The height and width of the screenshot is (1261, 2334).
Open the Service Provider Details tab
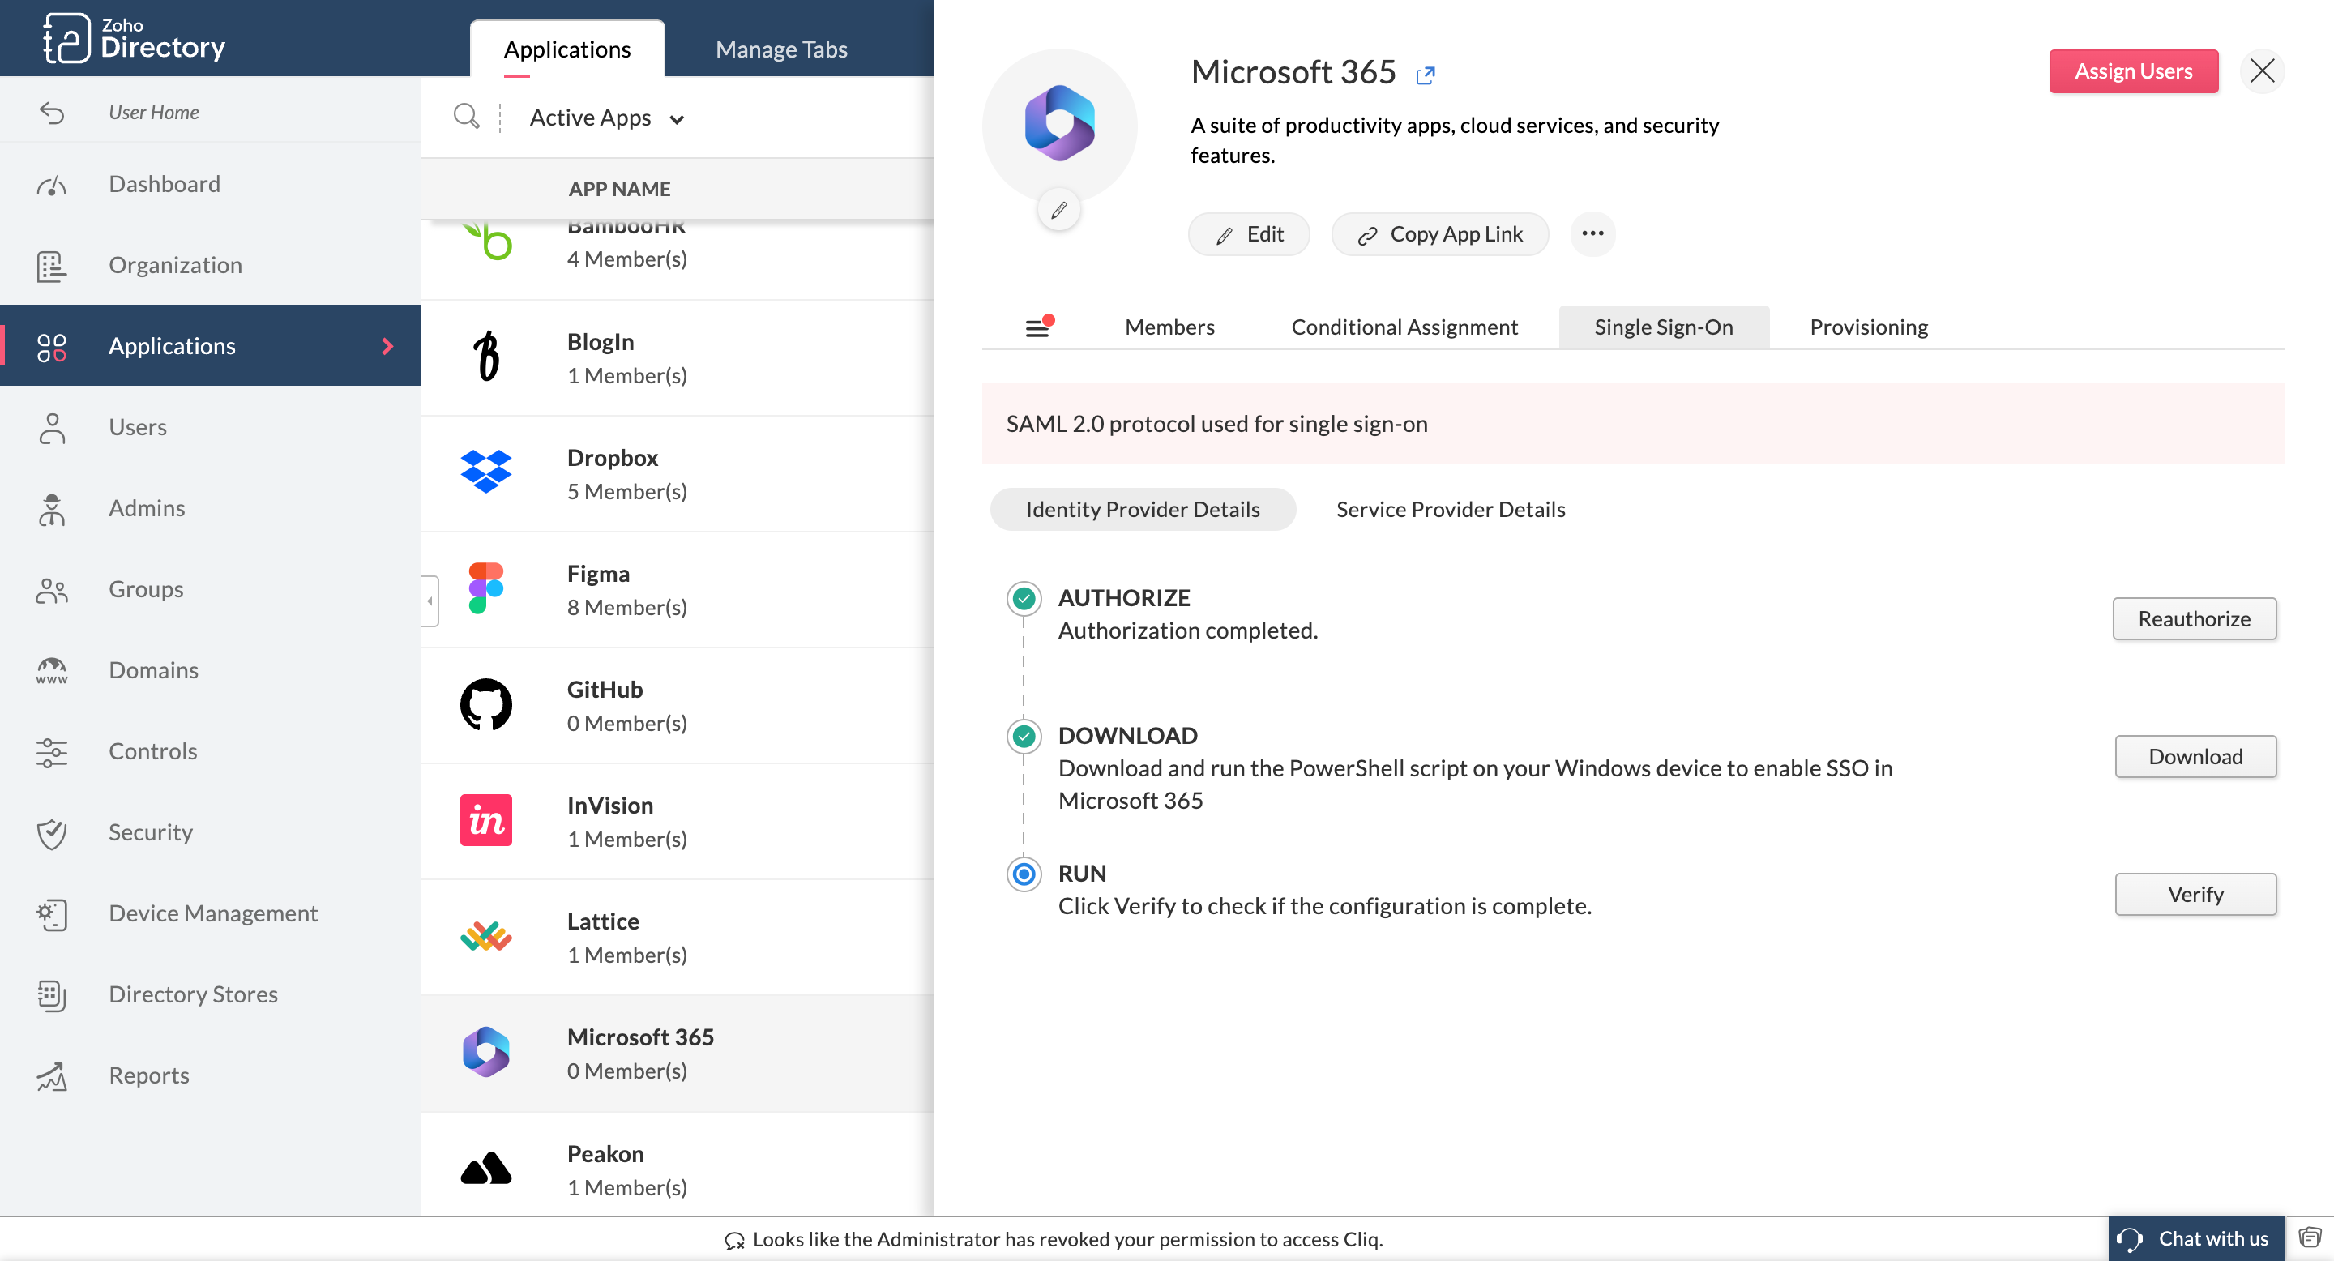(x=1450, y=509)
